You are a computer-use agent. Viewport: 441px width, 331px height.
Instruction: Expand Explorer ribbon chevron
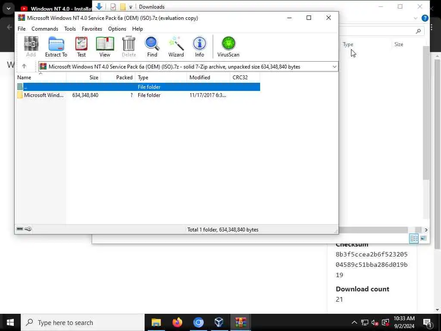[416, 18]
